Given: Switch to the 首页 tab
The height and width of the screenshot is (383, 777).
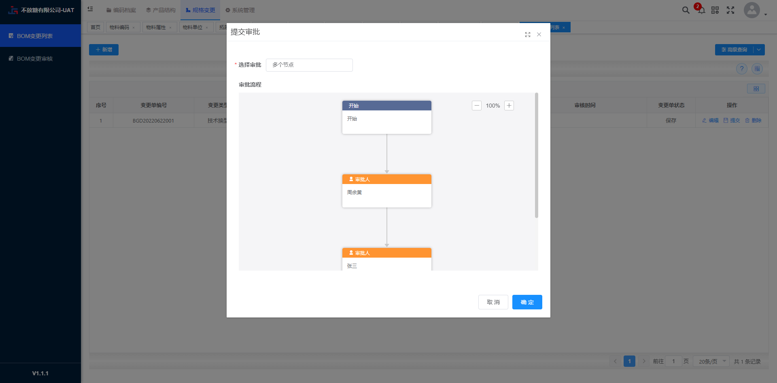Looking at the screenshot, I should (x=96, y=27).
